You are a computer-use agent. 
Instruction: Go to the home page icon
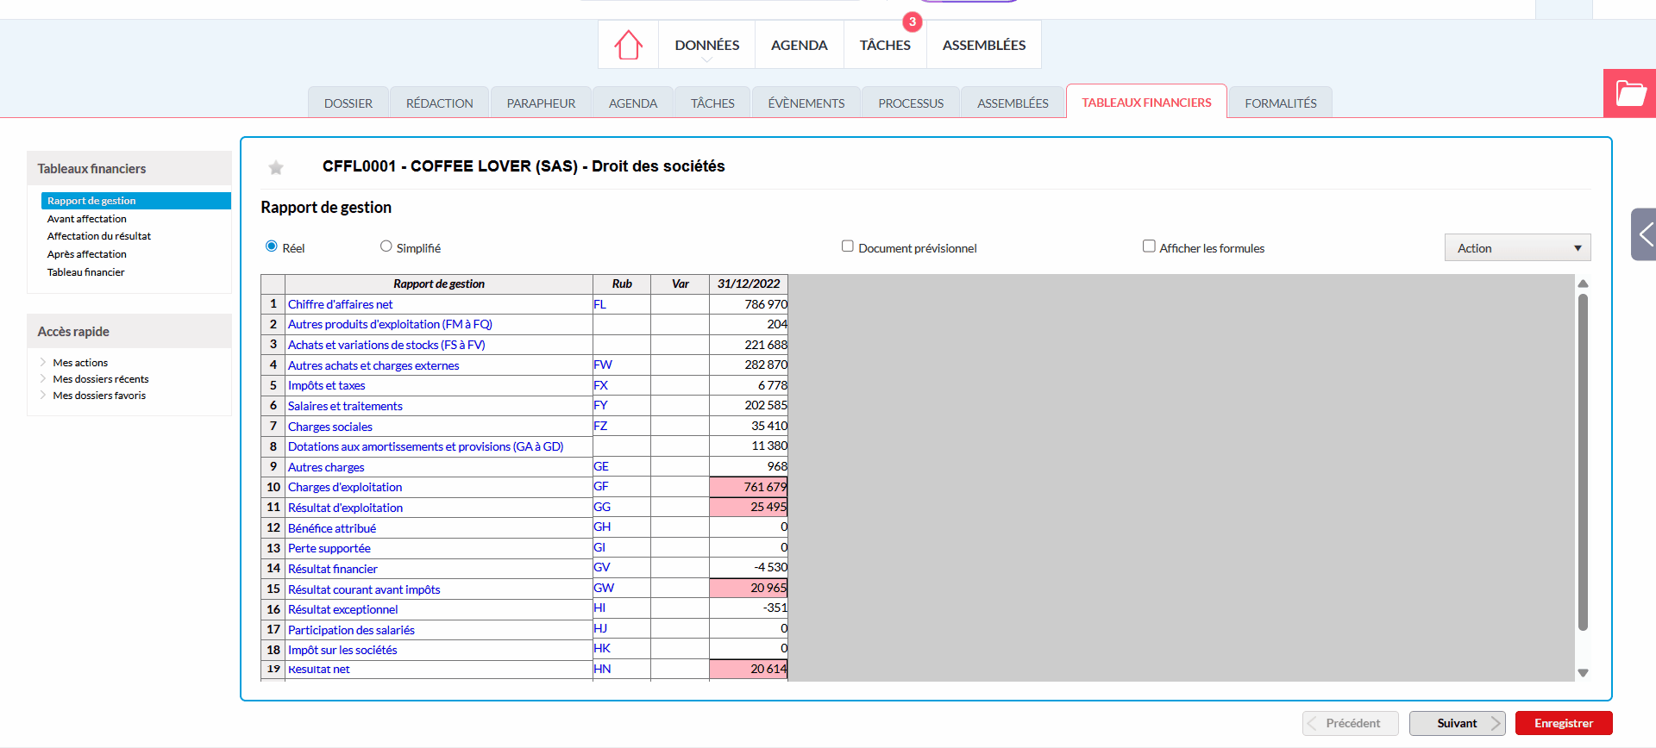(x=628, y=45)
